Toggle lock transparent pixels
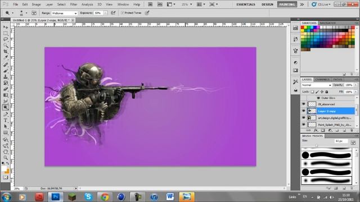Viewport: 360px width, 202px height. point(312,92)
